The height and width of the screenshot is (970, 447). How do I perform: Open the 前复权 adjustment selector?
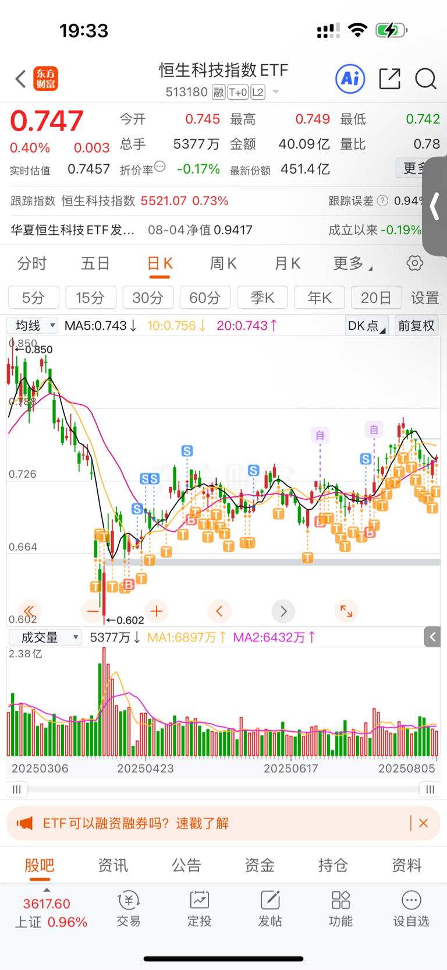(x=417, y=326)
